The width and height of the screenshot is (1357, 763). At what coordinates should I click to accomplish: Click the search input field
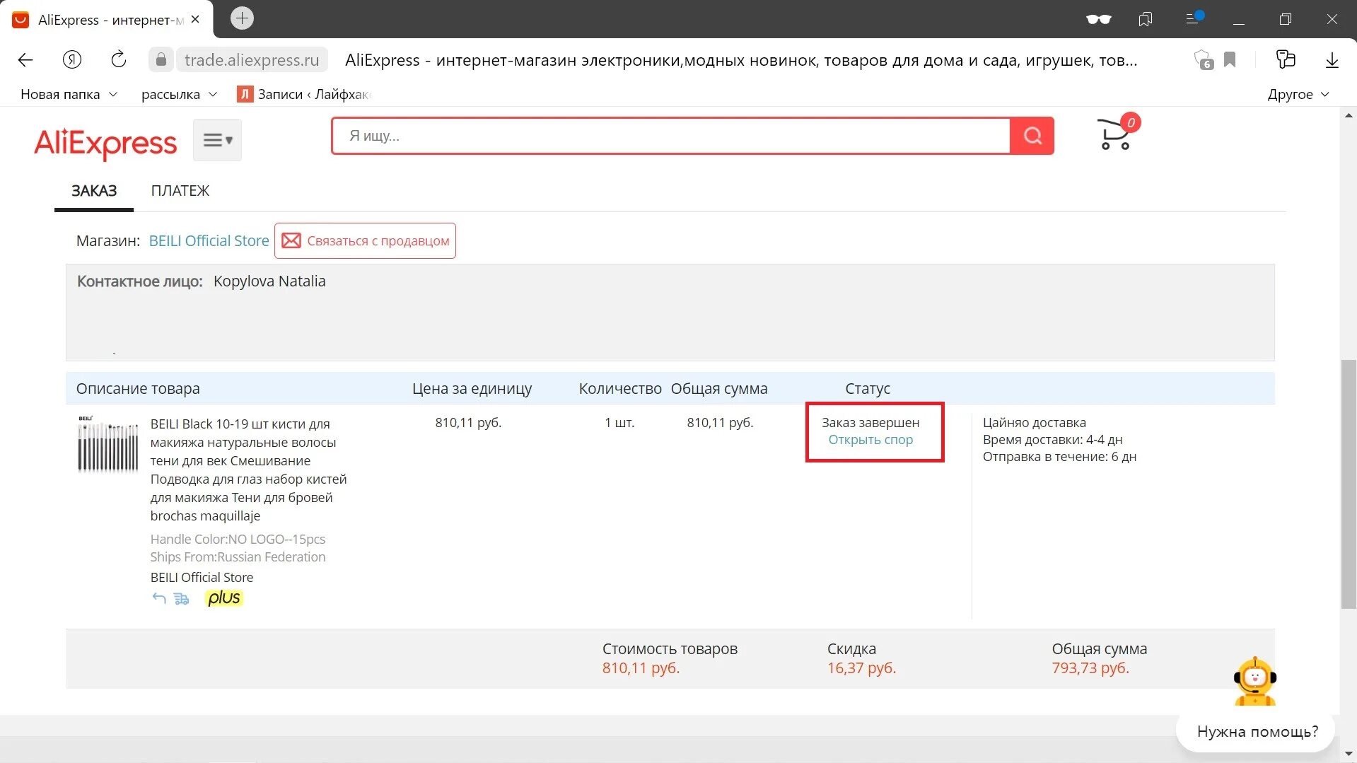pyautogui.click(x=671, y=136)
